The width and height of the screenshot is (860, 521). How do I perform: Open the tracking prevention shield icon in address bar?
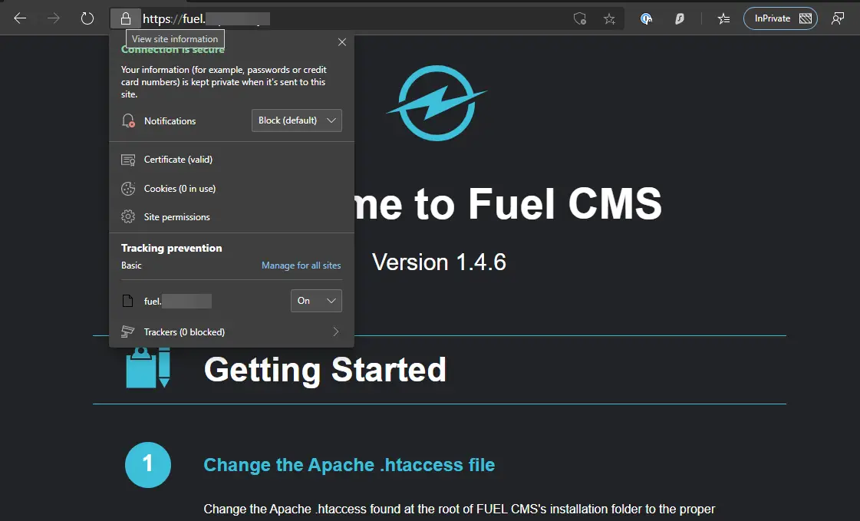click(580, 18)
